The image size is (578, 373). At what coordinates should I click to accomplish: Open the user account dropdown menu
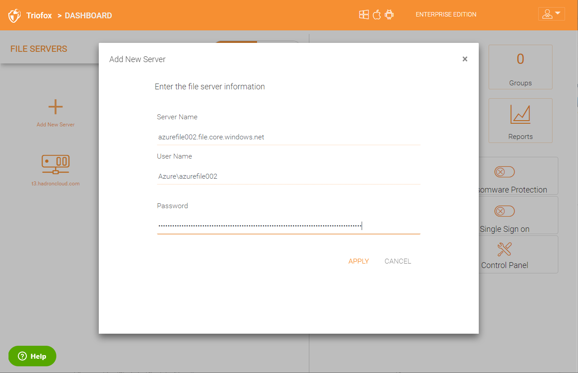click(x=552, y=14)
